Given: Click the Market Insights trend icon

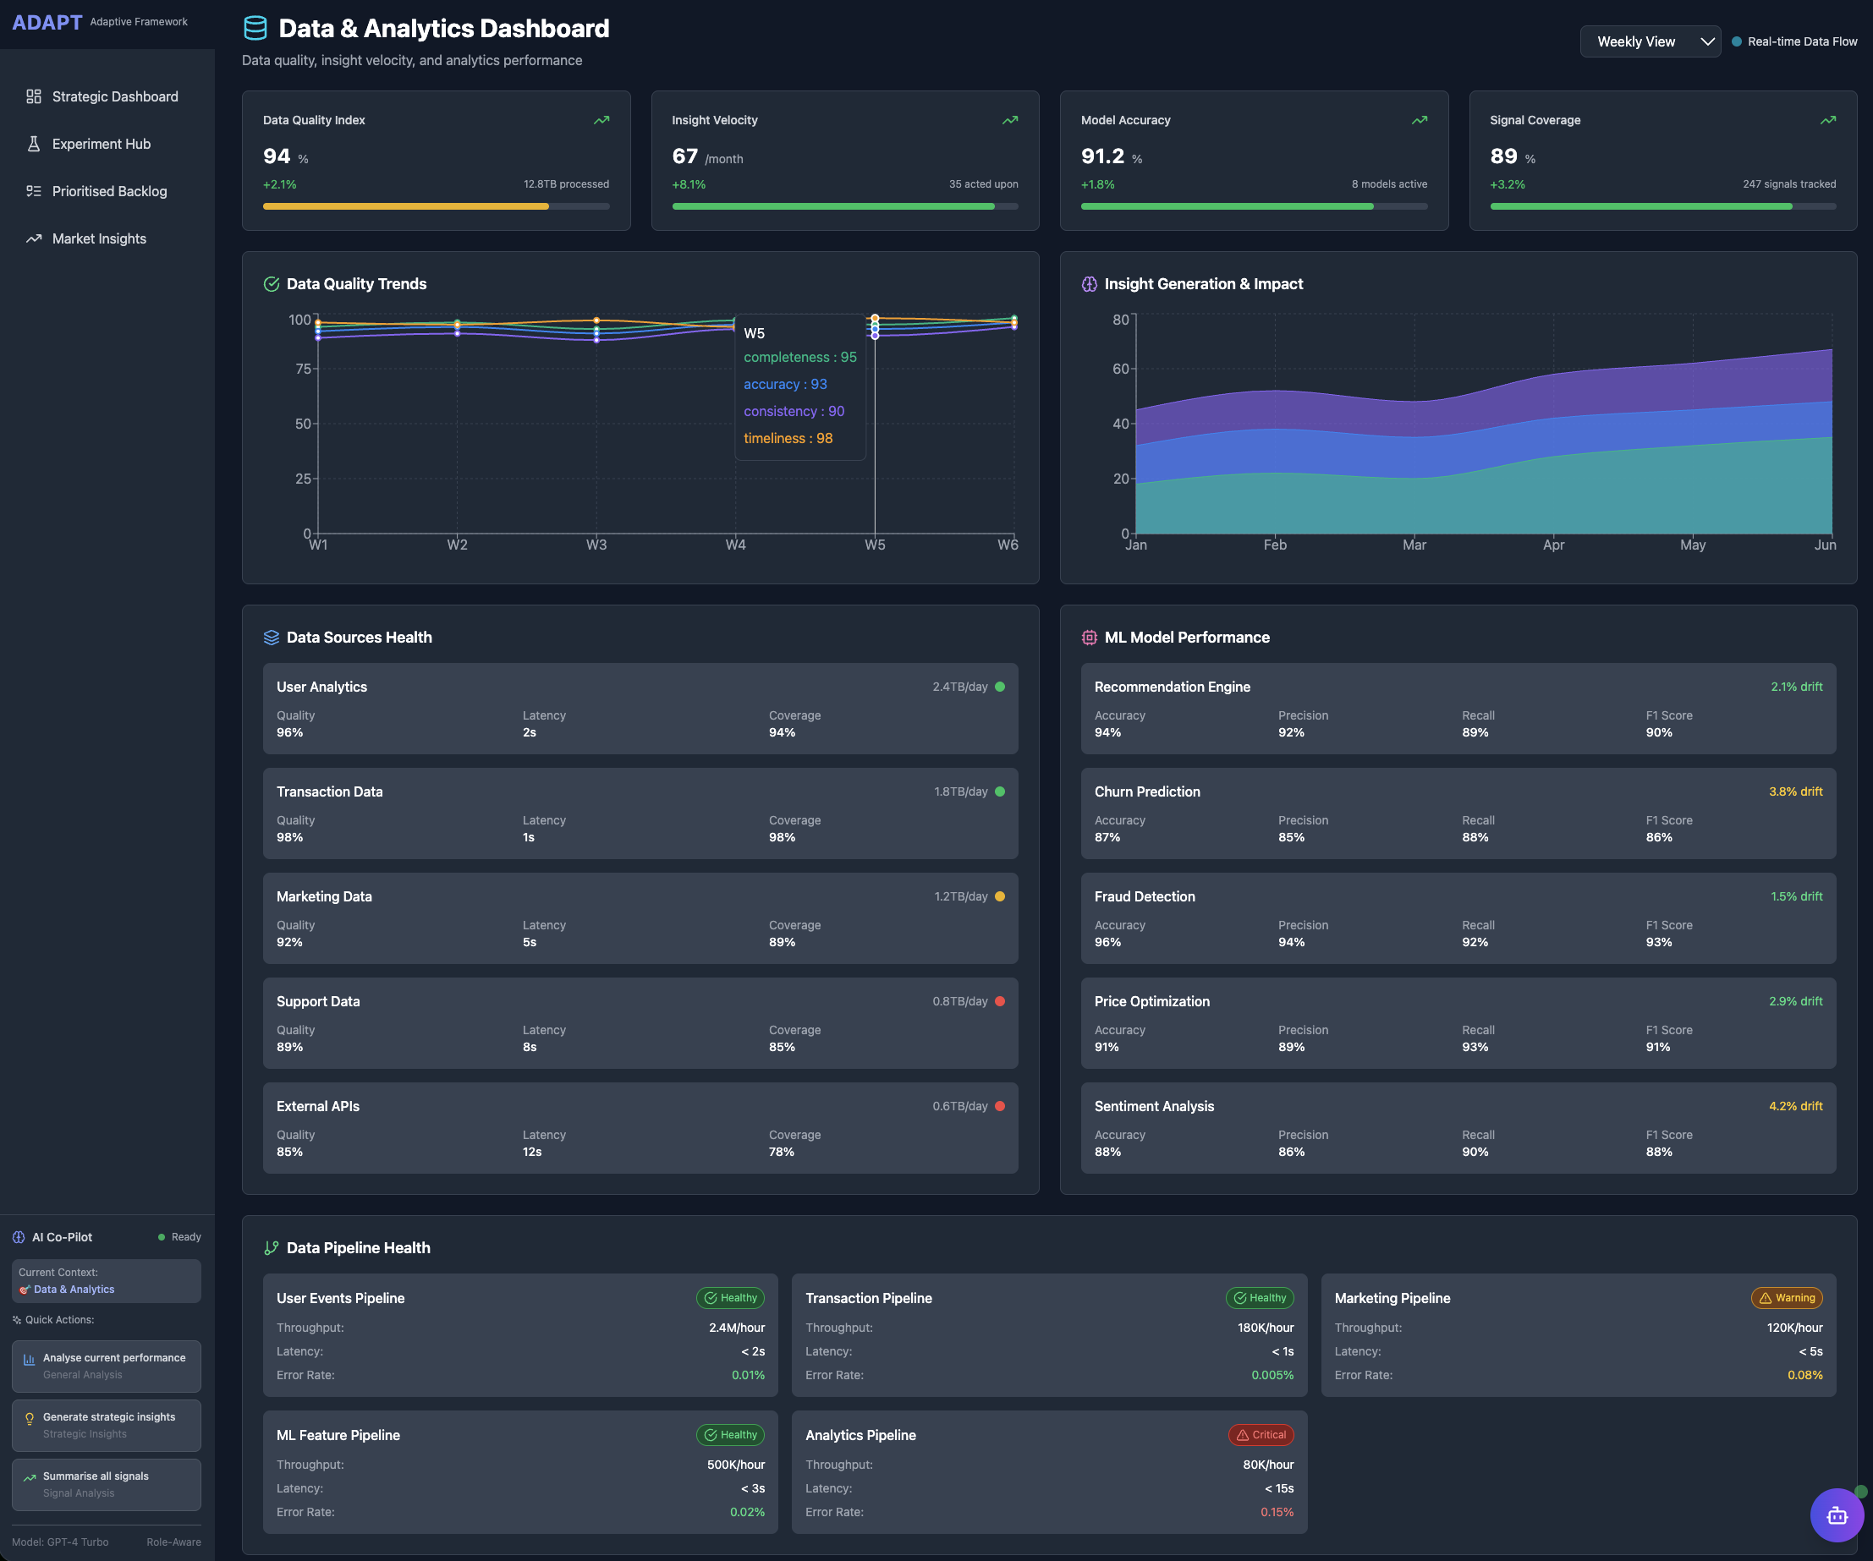Looking at the screenshot, I should (34, 239).
